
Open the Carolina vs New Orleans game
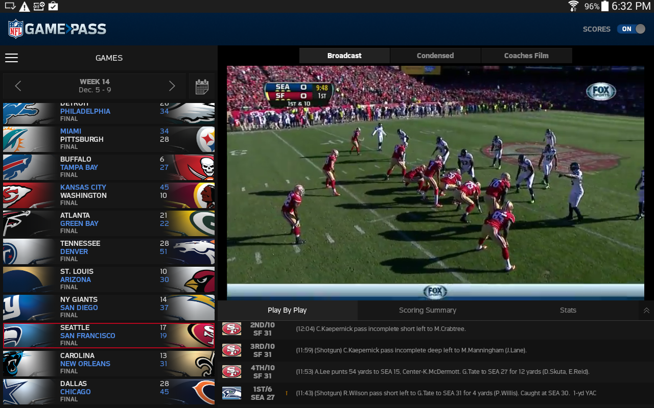point(109,364)
